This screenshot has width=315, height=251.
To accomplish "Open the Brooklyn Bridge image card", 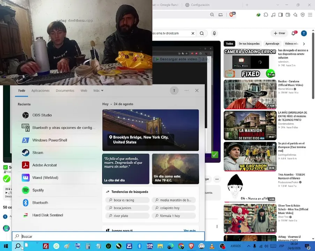I will point(150,130).
